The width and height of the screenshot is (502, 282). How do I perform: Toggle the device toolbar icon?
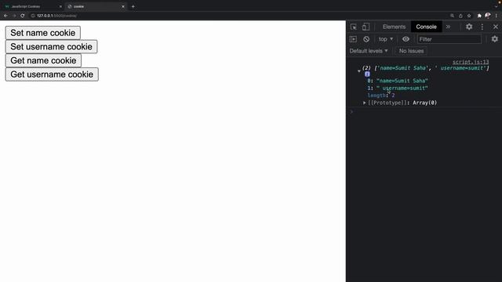coord(366,27)
